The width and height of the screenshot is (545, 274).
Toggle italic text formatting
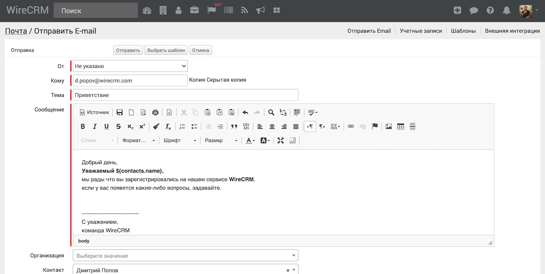tap(95, 126)
